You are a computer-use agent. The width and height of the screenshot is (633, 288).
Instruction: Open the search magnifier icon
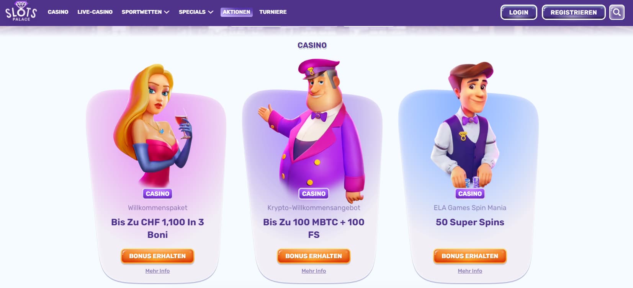pyautogui.click(x=617, y=12)
